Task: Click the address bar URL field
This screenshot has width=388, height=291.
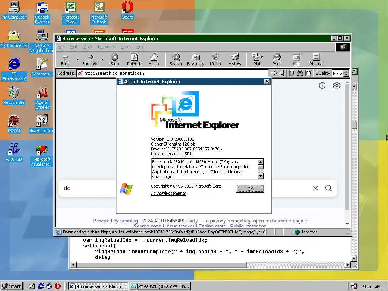Action: 172,73
